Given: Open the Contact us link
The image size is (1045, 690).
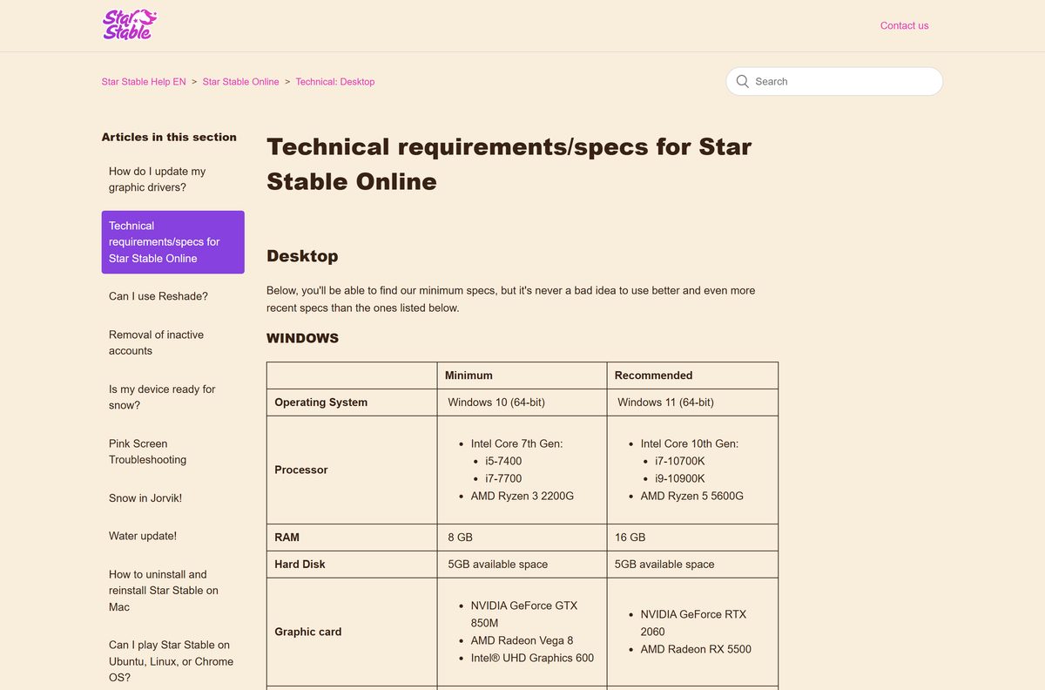Looking at the screenshot, I should point(904,25).
